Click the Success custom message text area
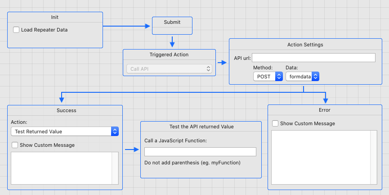The width and height of the screenshot is (389, 195). 61,168
